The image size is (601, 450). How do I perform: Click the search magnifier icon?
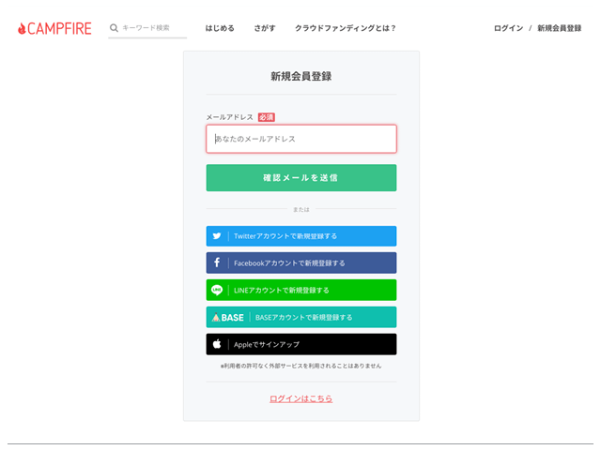114,28
